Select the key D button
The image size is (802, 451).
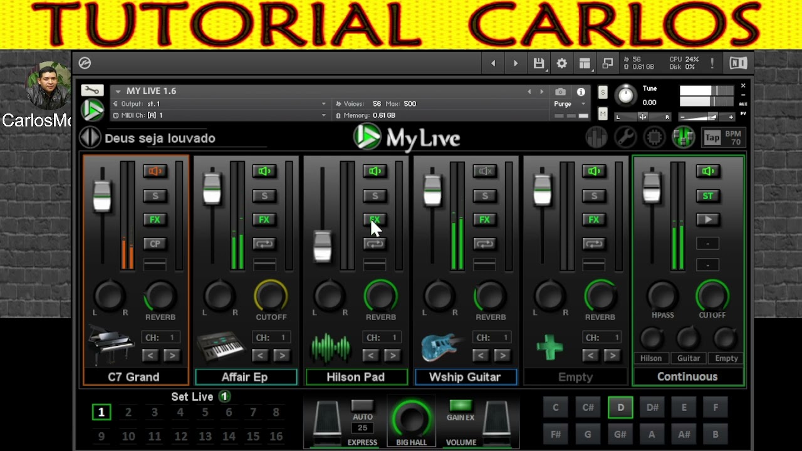click(x=620, y=407)
